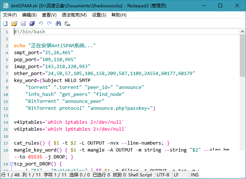
Task: Click the vertical scrollbar thumb
Action: point(242,56)
